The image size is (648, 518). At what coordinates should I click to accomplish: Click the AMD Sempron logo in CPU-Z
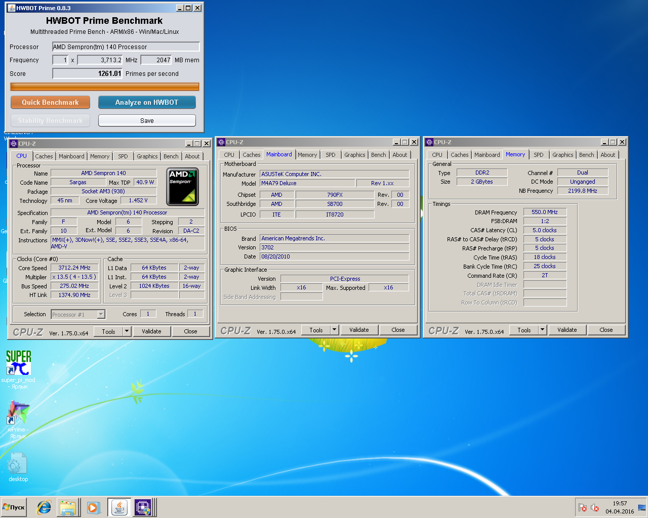[x=183, y=187]
